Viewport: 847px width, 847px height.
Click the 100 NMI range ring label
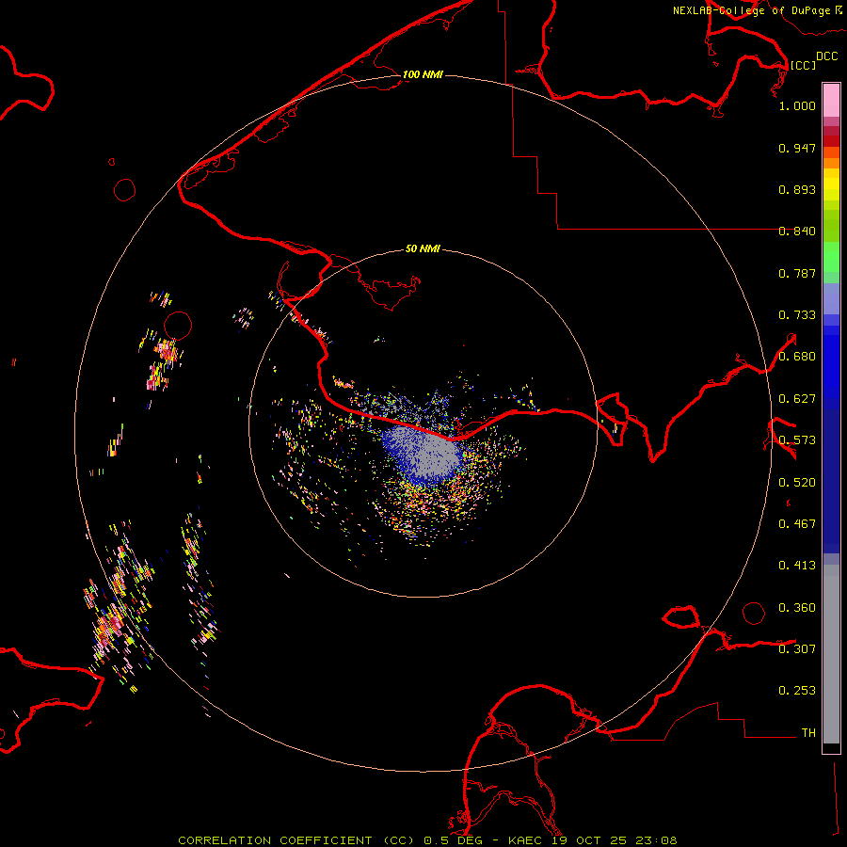422,74
